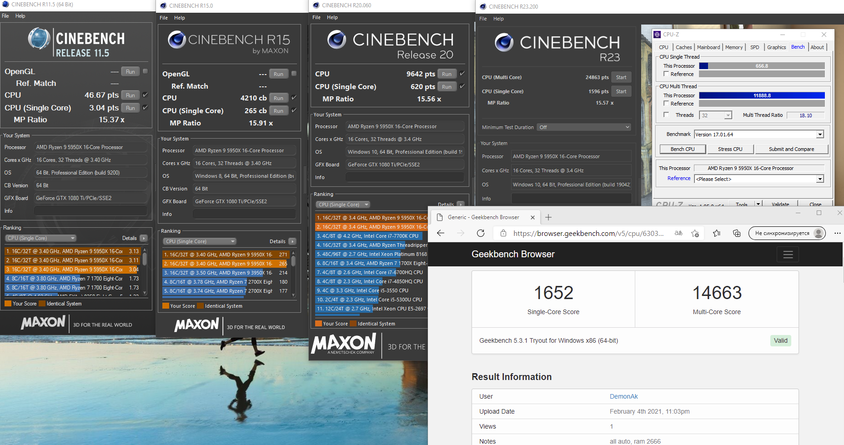This screenshot has width=844, height=445.
Task: Close the Generic - Geekbench Browser tab
Action: [533, 217]
